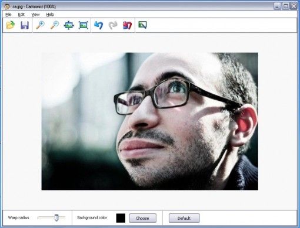Click the Warp radius slider handle
The image size is (300, 228).
(x=56, y=217)
